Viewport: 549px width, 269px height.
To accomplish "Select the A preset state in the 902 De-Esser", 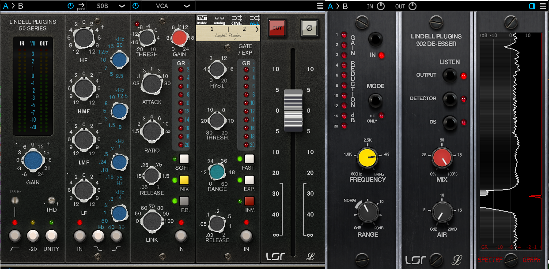I will click(x=330, y=6).
